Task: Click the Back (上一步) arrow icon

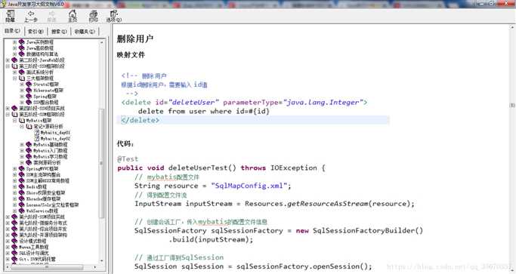Action: [31, 14]
